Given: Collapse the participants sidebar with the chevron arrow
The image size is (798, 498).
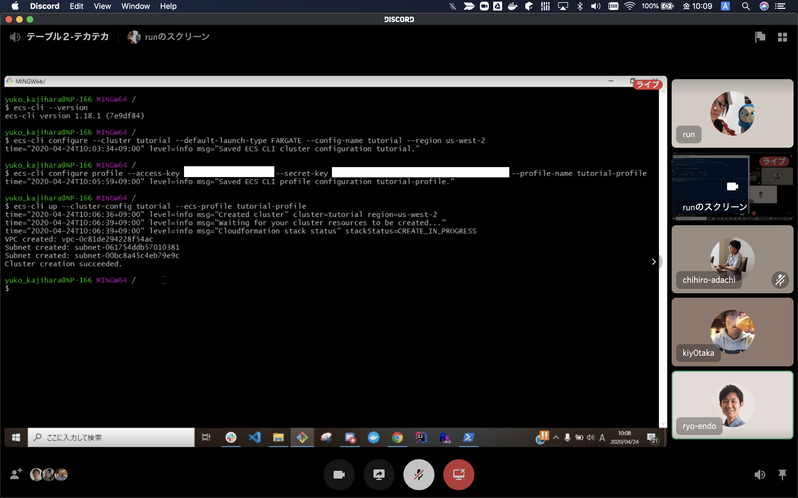Looking at the screenshot, I should coord(654,262).
